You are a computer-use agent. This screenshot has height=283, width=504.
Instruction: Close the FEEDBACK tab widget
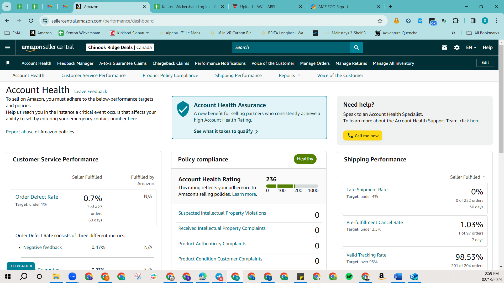click(31, 266)
